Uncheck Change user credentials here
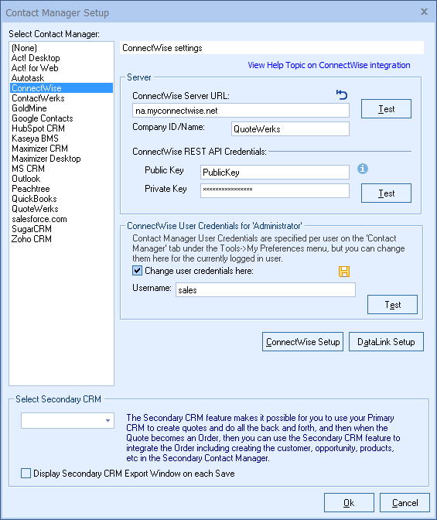The image size is (437, 520). coord(137,271)
